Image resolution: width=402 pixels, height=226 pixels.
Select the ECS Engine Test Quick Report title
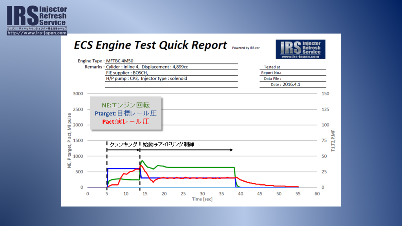[150, 46]
